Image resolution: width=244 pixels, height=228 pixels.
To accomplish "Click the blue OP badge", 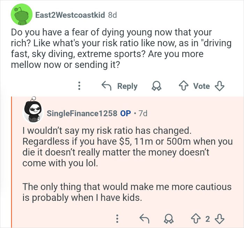I will [125, 113].
